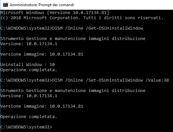This screenshot has height=132, width=173.
Task: Click the last Operazione completata line
Action: coord(29,117)
